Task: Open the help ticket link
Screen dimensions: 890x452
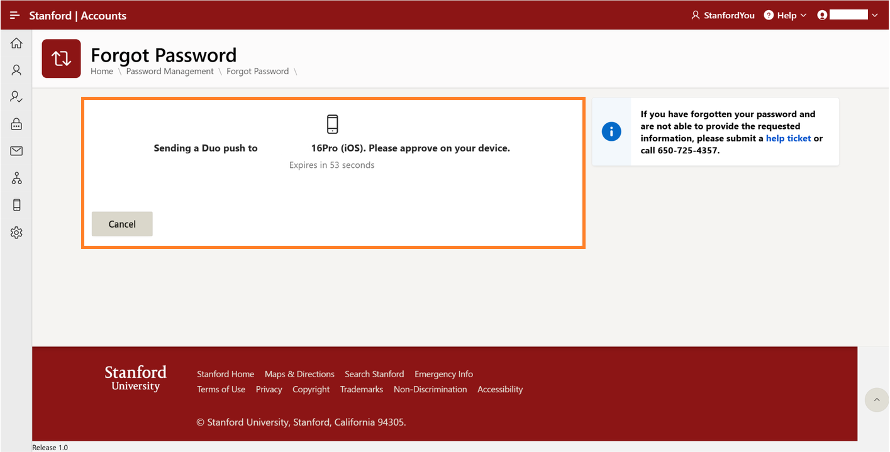Action: 788,138
